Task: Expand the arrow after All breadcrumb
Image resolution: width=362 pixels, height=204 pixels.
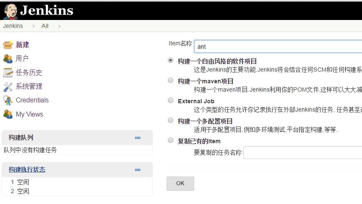Action: [60, 26]
